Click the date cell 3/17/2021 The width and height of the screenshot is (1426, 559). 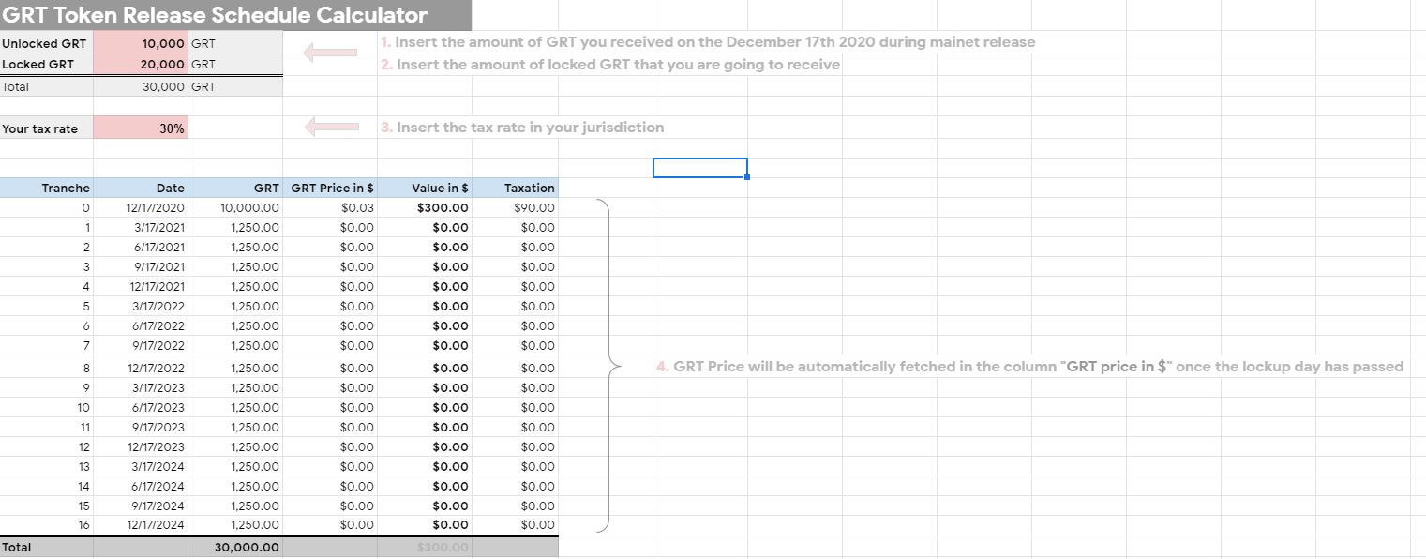(141, 227)
